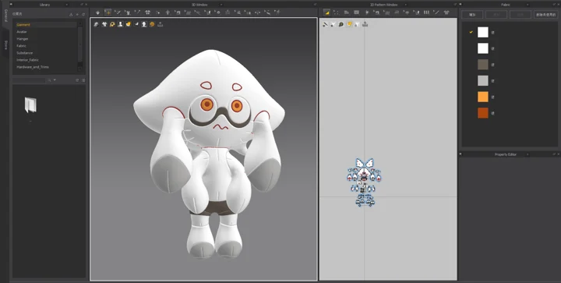Collapse the Property Editor with left arrow
The image size is (561, 283).
click(x=460, y=154)
